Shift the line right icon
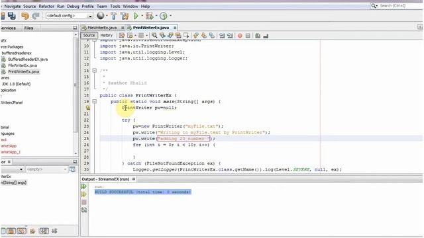The height and width of the screenshot is (238, 424). coord(230,36)
